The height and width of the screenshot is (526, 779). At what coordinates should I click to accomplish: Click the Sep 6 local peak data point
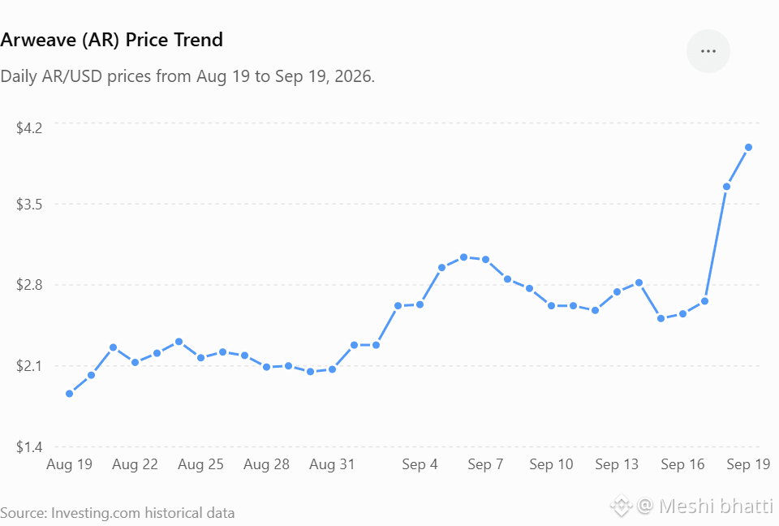point(463,257)
